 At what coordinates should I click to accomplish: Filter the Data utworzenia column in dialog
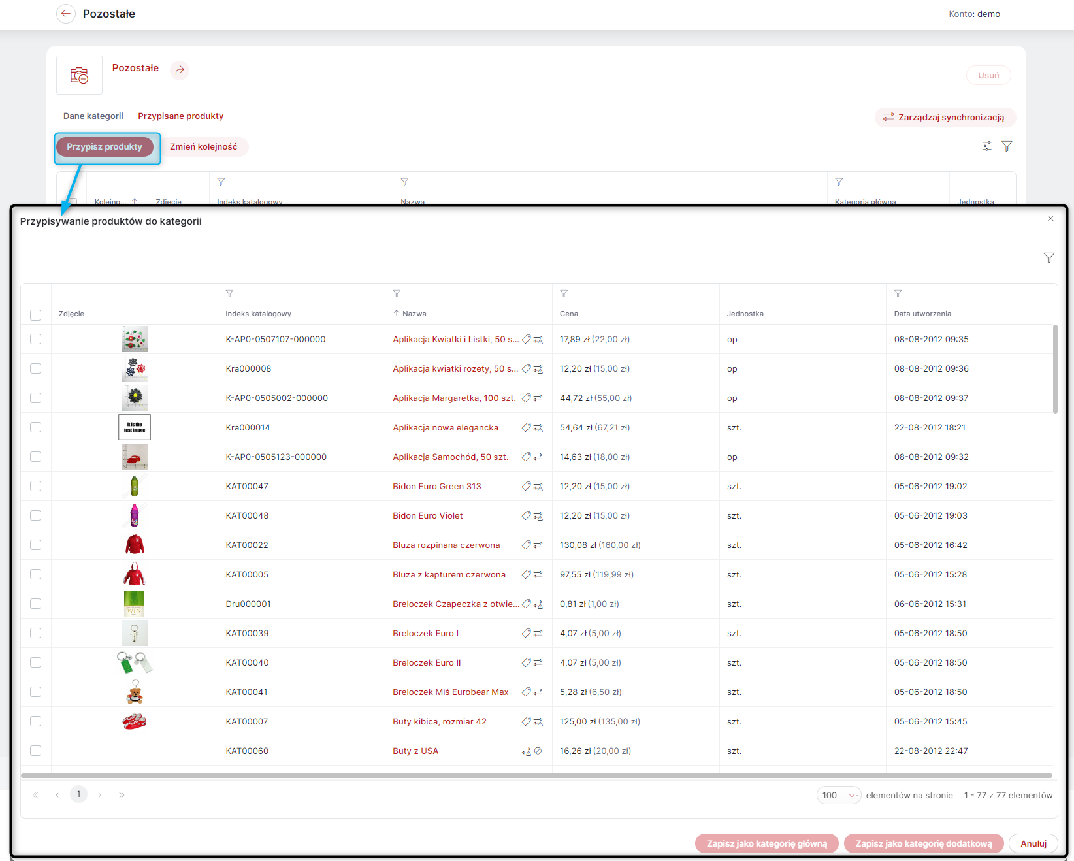click(x=898, y=294)
